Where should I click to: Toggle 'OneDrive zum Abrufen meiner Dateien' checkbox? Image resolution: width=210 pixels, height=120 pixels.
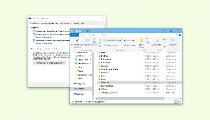(34, 34)
